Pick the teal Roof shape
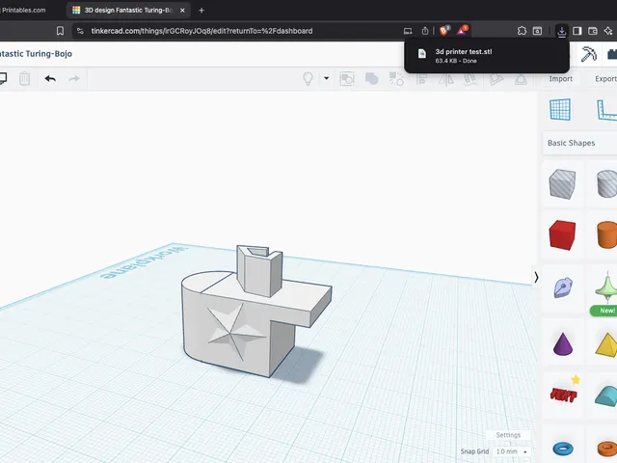This screenshot has width=617, height=463. [606, 396]
